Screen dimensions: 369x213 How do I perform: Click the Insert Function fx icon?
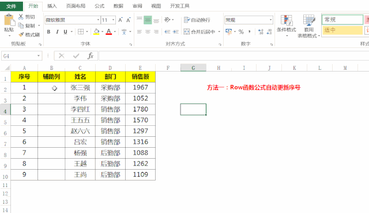[91, 56]
